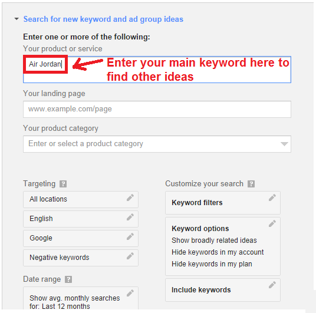
Task: Focus the product or service text field
Action: 157,70
